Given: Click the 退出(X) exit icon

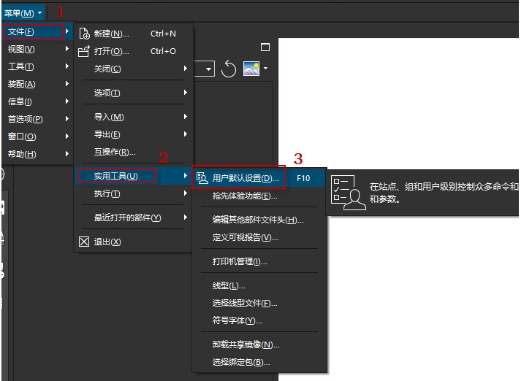Looking at the screenshot, I should click(84, 242).
